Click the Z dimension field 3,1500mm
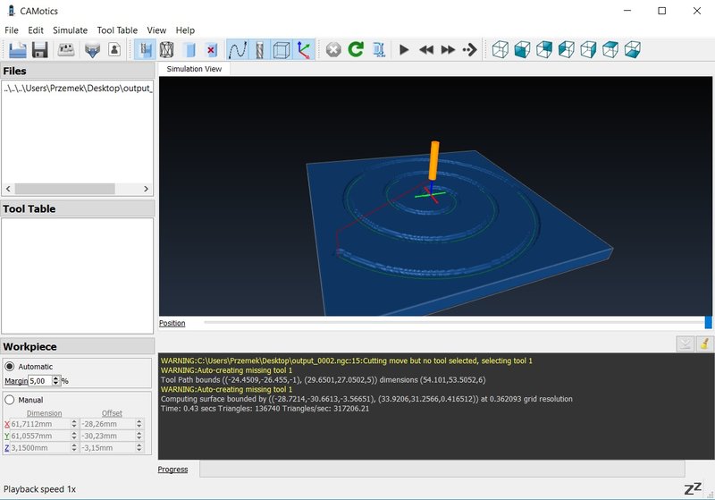Image resolution: width=715 pixels, height=500 pixels. 40,447
